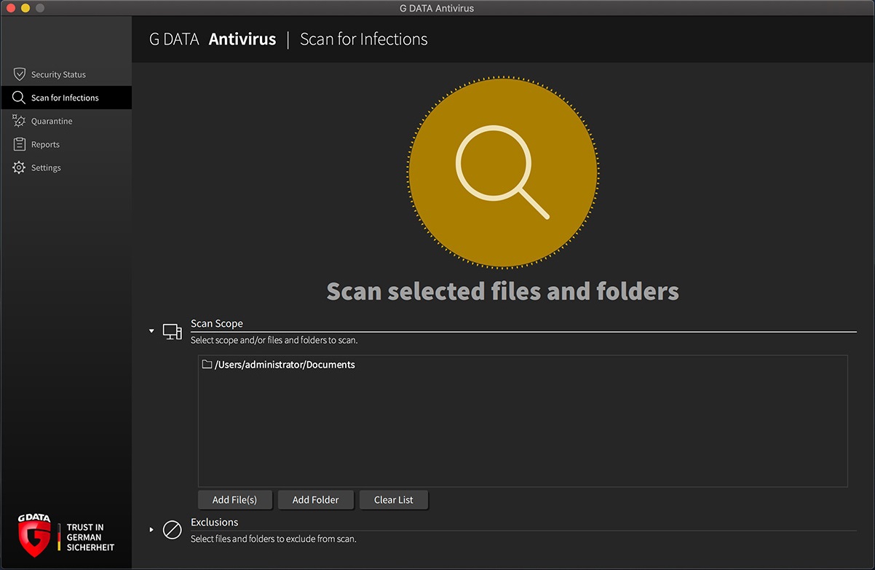Open the Quarantine page
The width and height of the screenshot is (875, 570).
pos(52,121)
